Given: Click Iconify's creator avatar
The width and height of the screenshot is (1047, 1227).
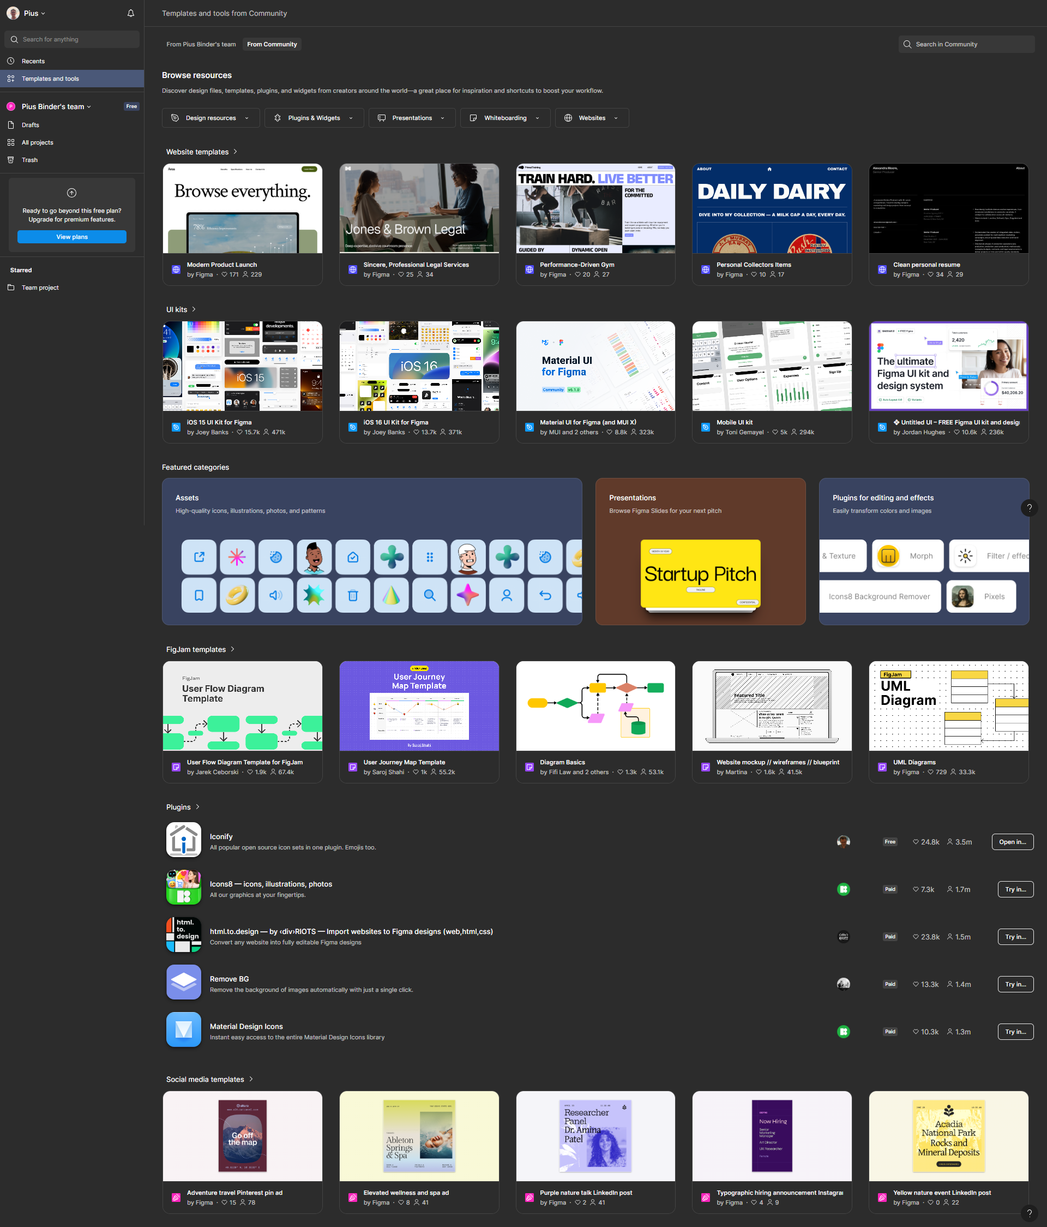Looking at the screenshot, I should point(844,841).
